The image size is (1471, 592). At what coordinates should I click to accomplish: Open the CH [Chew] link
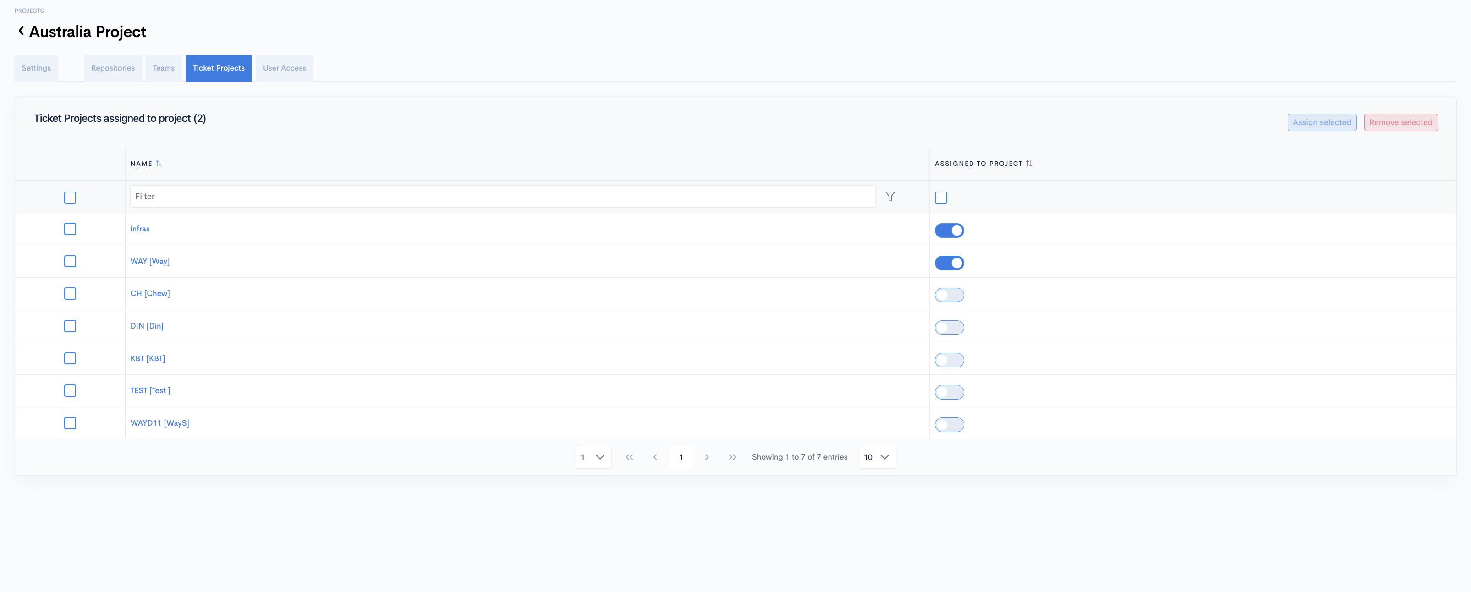150,293
